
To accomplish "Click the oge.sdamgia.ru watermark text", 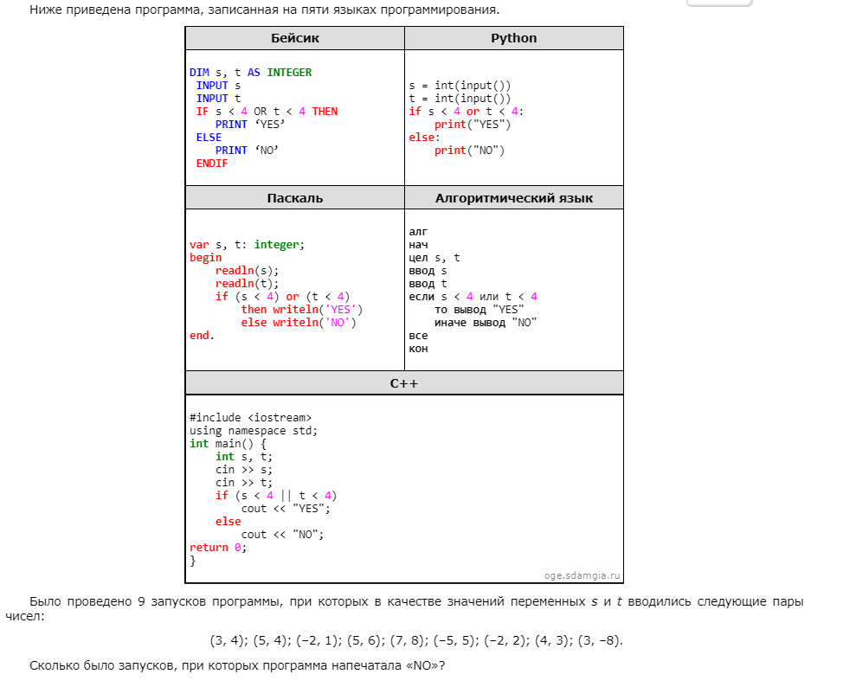I will coord(582,575).
